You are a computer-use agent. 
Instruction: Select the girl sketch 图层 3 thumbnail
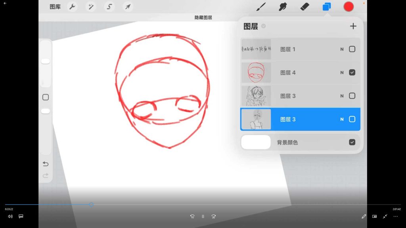(256, 96)
